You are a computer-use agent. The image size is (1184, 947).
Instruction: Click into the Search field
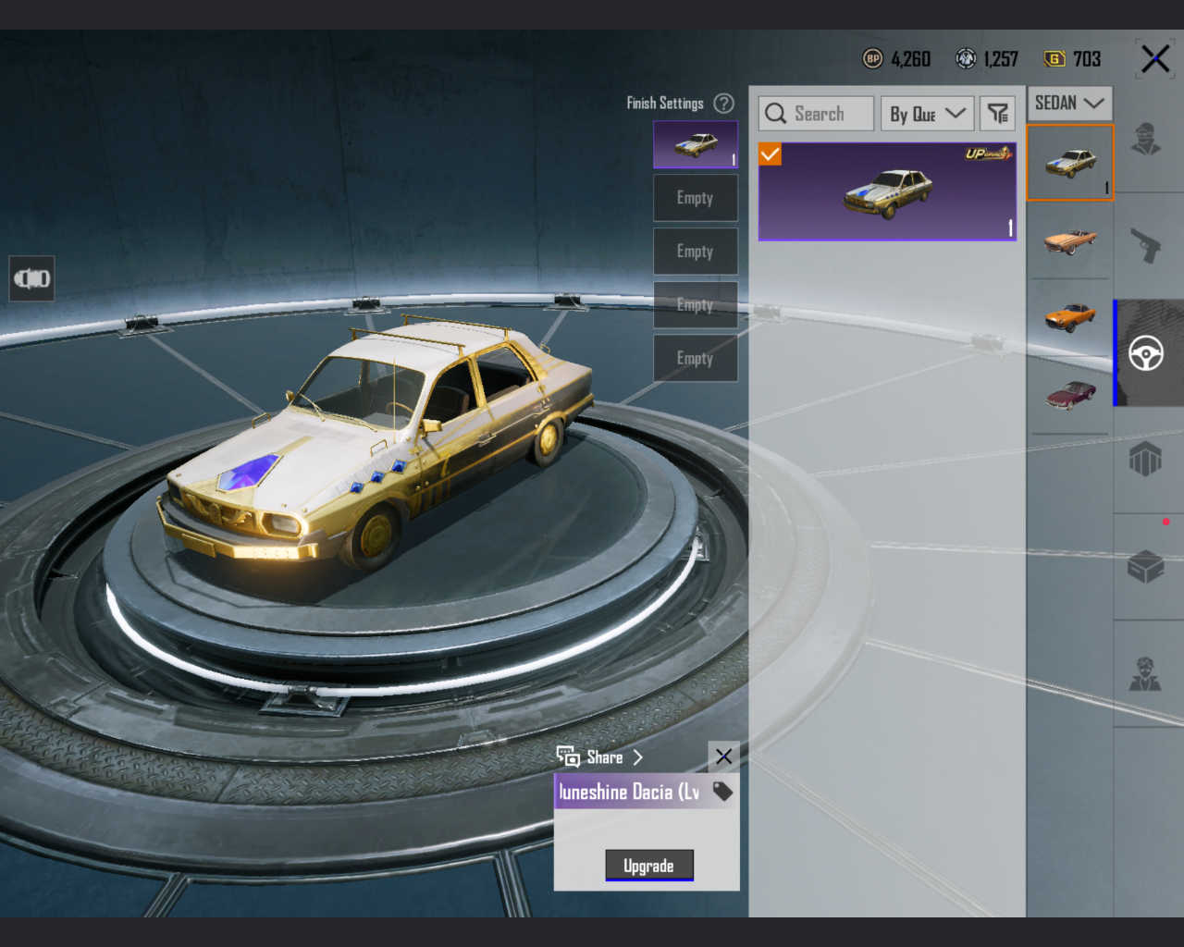coord(816,114)
